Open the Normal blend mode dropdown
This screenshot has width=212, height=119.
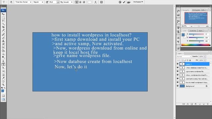(184, 57)
